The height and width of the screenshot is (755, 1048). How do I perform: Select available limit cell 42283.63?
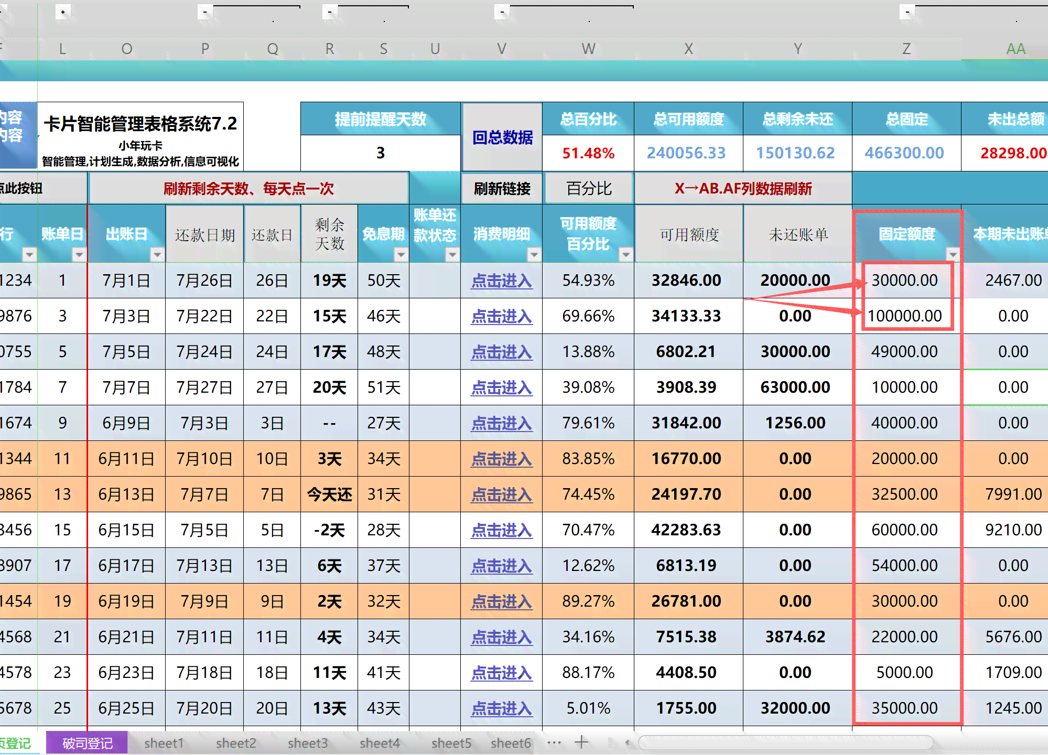pos(688,530)
